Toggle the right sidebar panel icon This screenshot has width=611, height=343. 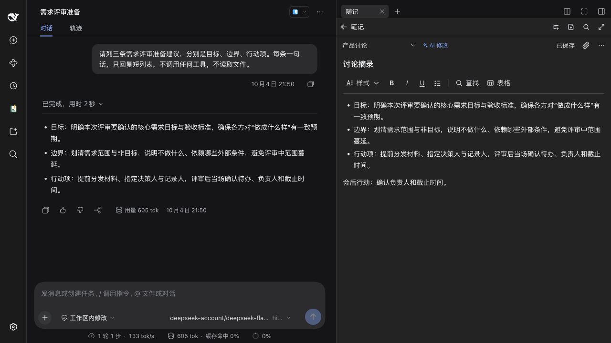click(x=601, y=11)
